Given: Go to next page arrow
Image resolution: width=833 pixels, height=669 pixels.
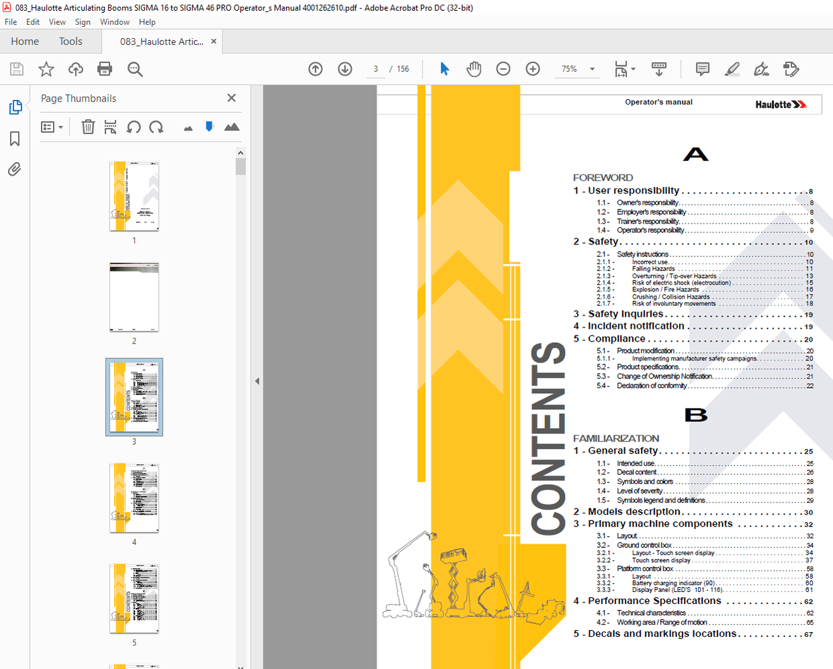Looking at the screenshot, I should click(345, 69).
